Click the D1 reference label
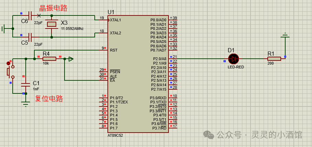This screenshot has width=312, height=147. tap(231, 50)
